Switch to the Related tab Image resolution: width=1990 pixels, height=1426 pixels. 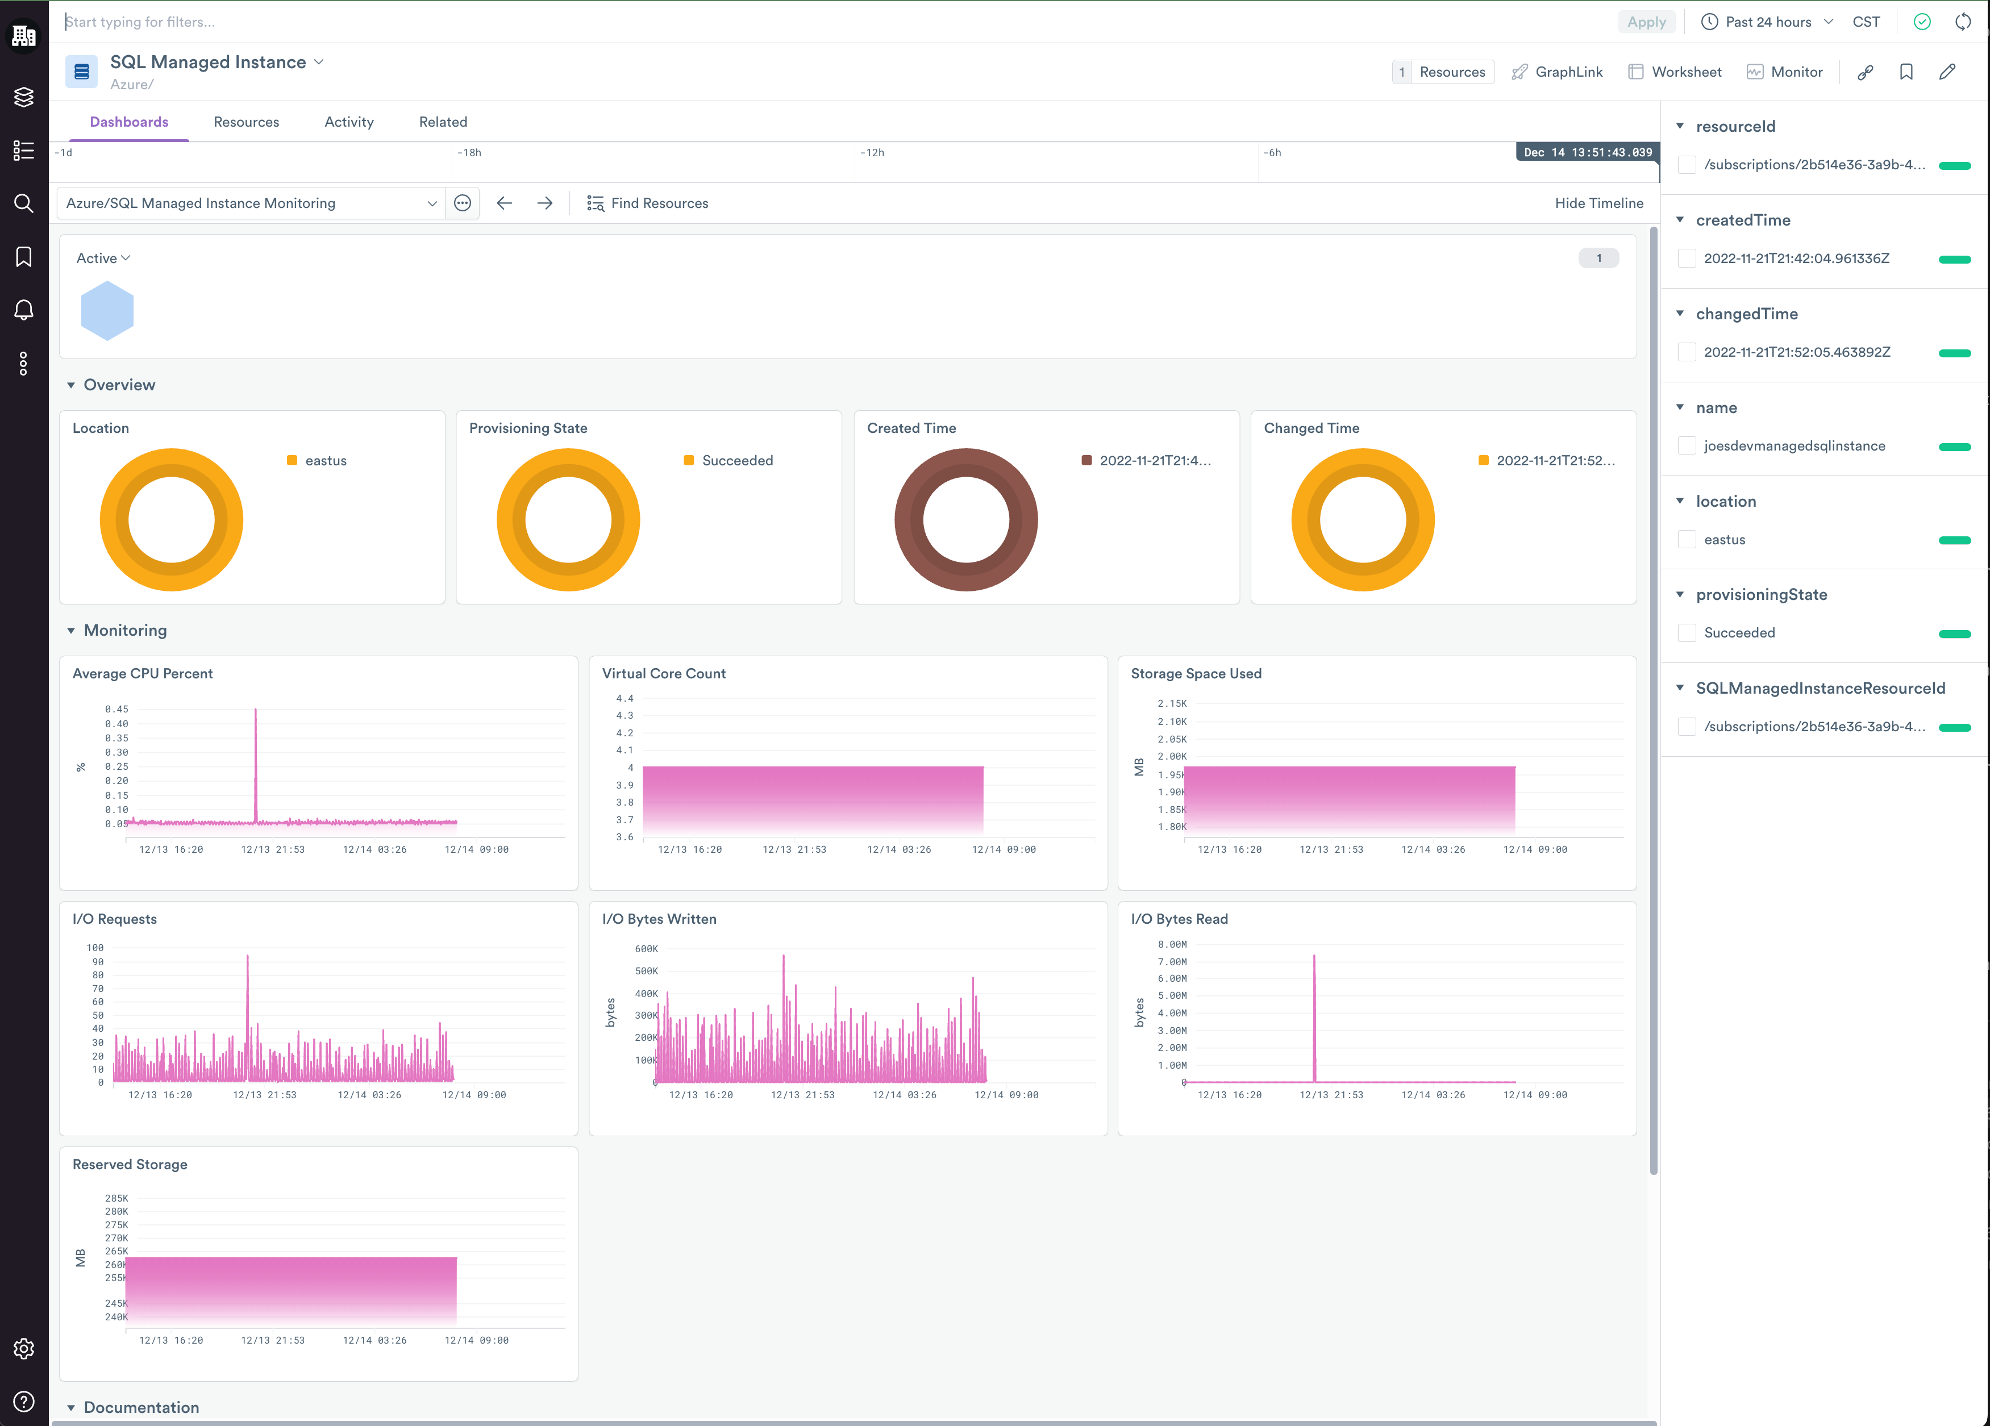(x=442, y=122)
